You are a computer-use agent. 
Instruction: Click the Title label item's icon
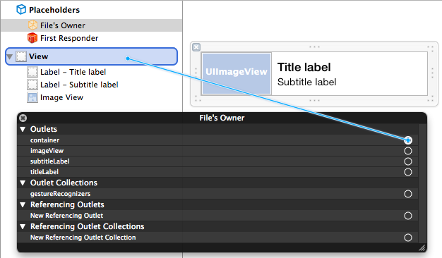(32, 72)
